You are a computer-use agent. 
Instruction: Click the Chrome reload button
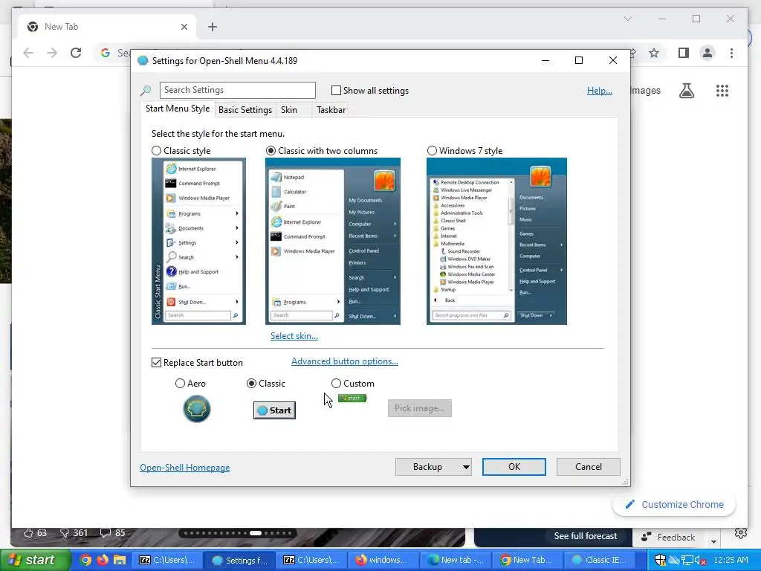[76, 53]
